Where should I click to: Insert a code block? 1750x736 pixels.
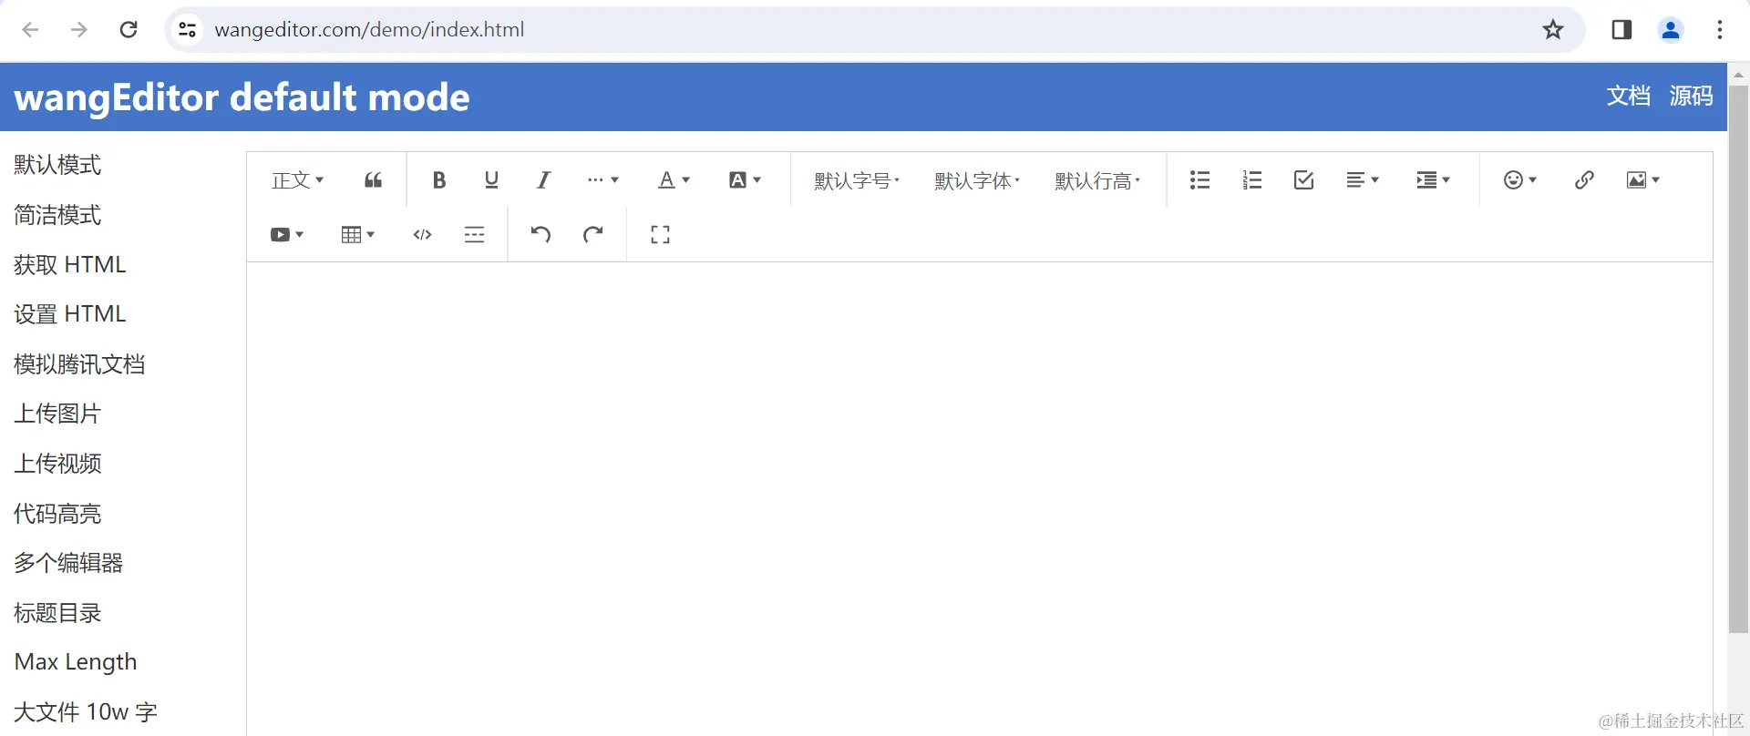[x=422, y=235]
